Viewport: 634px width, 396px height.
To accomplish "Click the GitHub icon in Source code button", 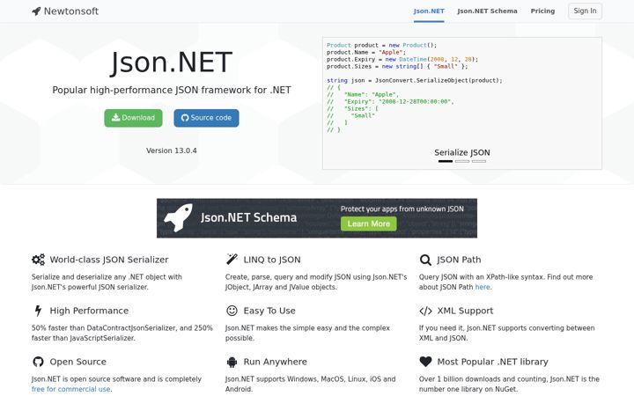I will pyautogui.click(x=185, y=118).
